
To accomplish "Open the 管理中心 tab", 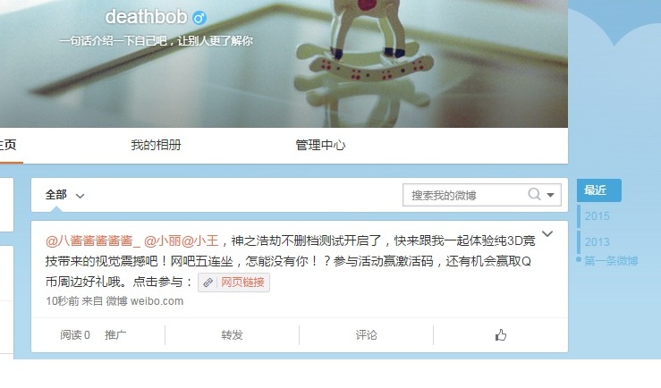I will [320, 145].
